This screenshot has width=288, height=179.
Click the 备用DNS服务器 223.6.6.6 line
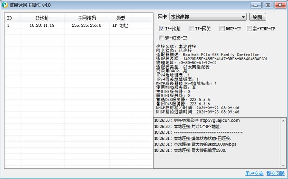click(183, 104)
